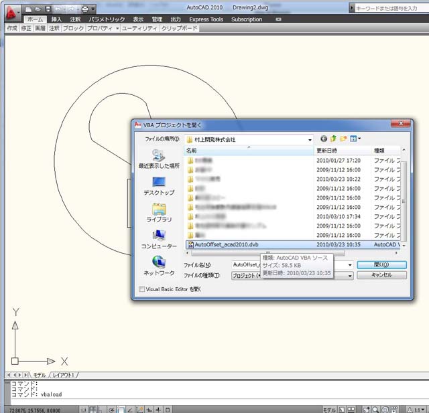This screenshot has height=413, width=429.
Task: Click the coordinates readout 72.8075, 25.7556
Action: pos(35,410)
